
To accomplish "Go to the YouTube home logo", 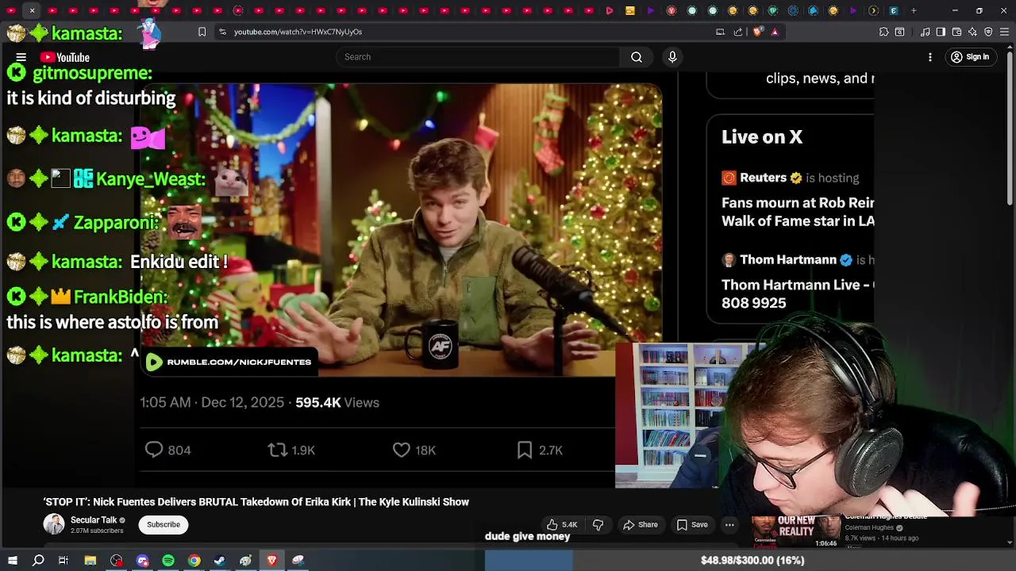I will click(64, 57).
